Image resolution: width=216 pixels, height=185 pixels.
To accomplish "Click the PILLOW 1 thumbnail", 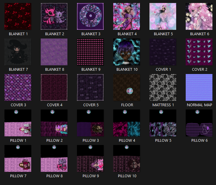I will (18, 123).
